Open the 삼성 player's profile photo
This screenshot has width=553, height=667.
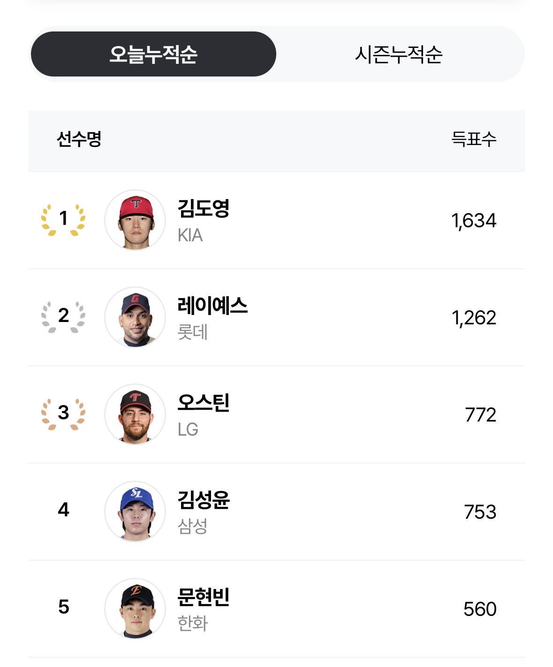(x=135, y=511)
